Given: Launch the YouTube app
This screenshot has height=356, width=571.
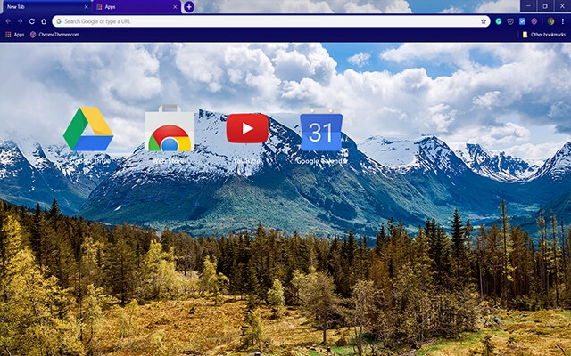Looking at the screenshot, I should point(247,128).
